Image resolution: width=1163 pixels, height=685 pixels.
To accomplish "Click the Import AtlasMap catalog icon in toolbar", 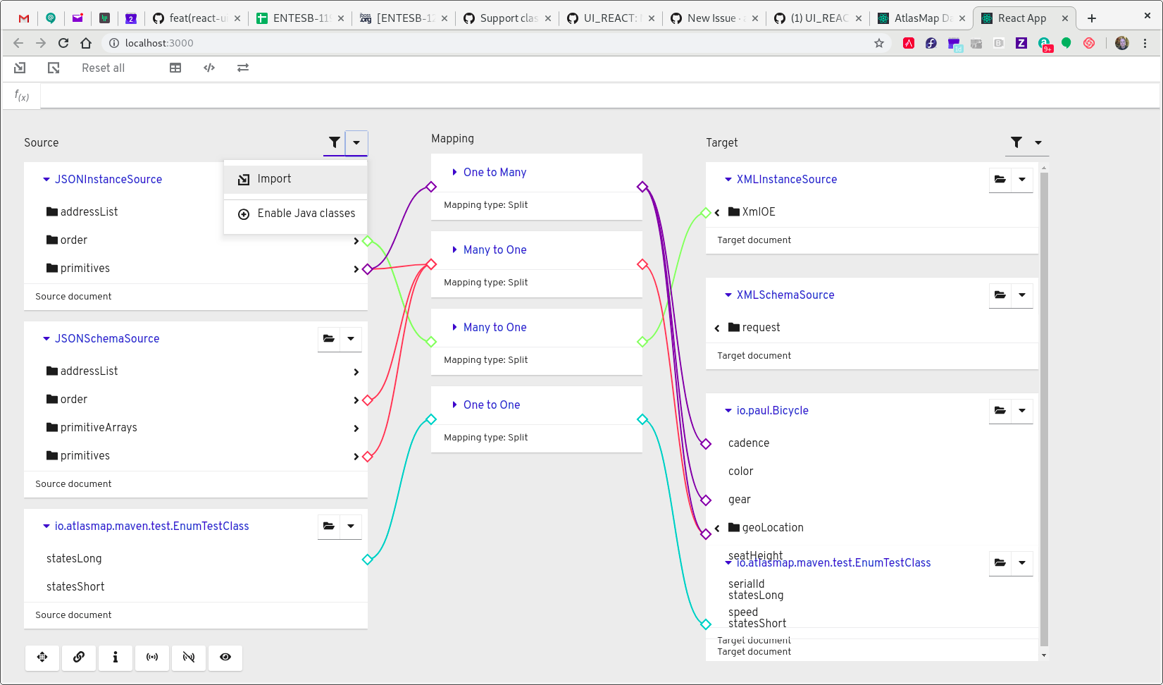I will point(20,68).
